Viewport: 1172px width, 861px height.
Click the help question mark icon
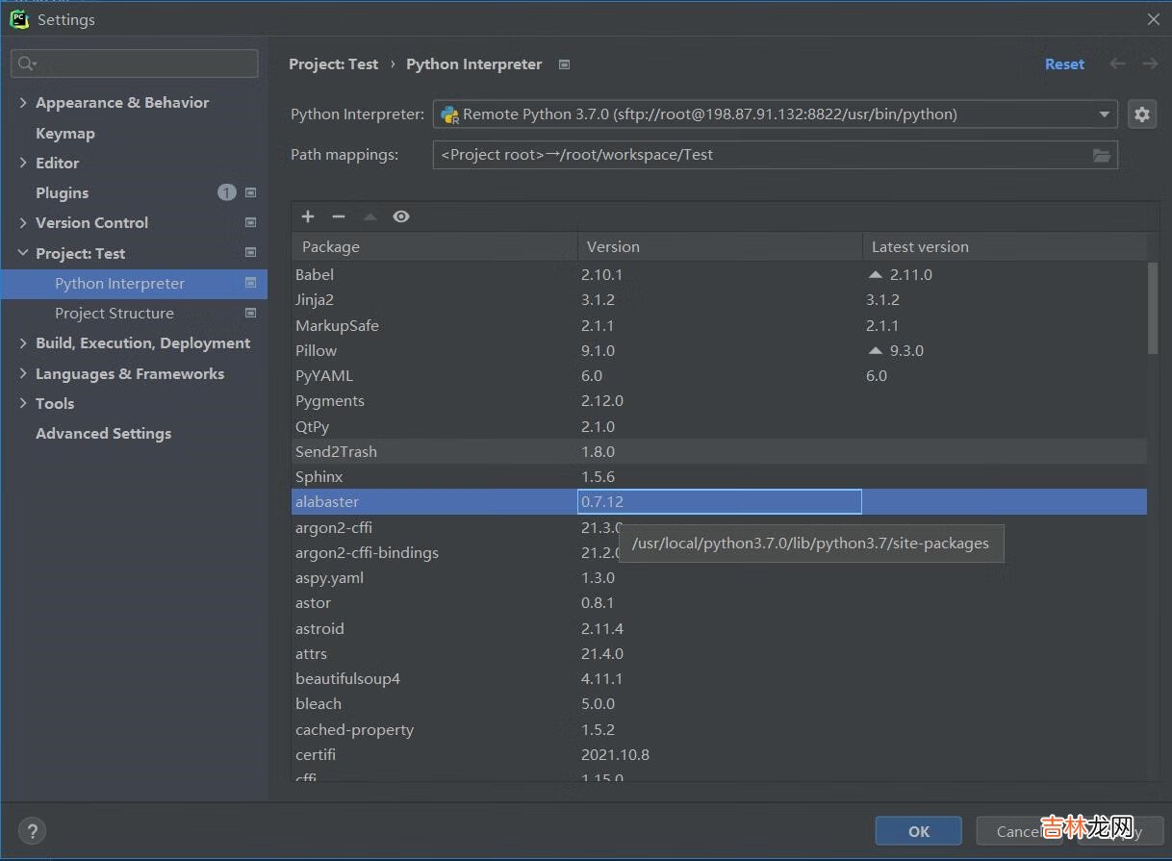[x=32, y=831]
